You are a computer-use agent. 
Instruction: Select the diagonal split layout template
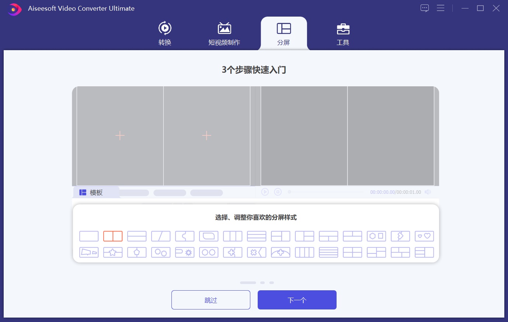(161, 236)
